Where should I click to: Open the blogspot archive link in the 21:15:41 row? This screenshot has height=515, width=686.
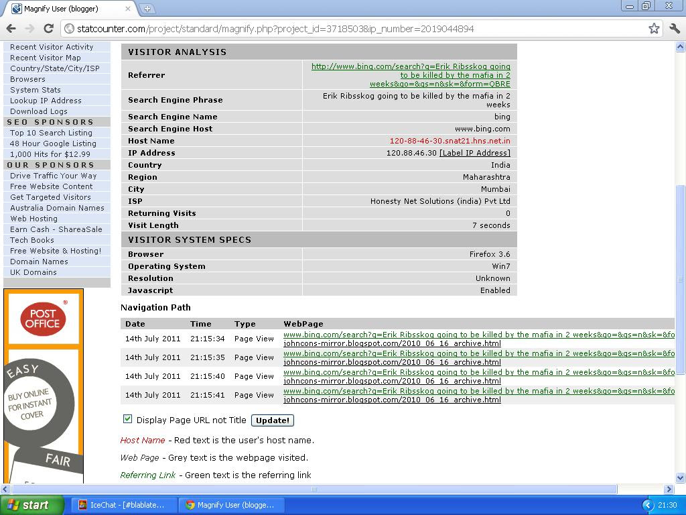[x=393, y=400]
